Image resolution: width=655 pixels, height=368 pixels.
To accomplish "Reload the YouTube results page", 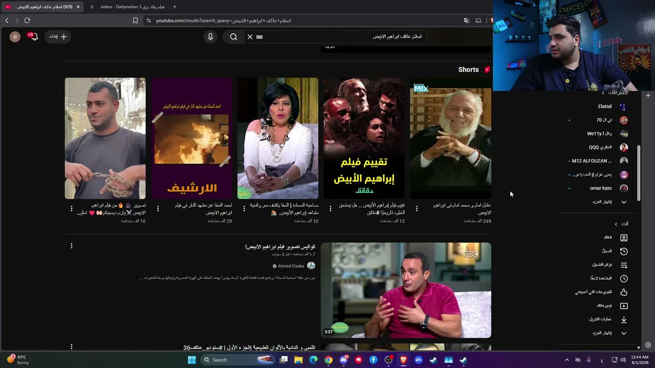I will tap(27, 20).
